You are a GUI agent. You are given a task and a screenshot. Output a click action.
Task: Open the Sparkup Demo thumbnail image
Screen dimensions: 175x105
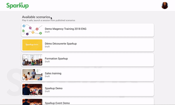click(32, 90)
